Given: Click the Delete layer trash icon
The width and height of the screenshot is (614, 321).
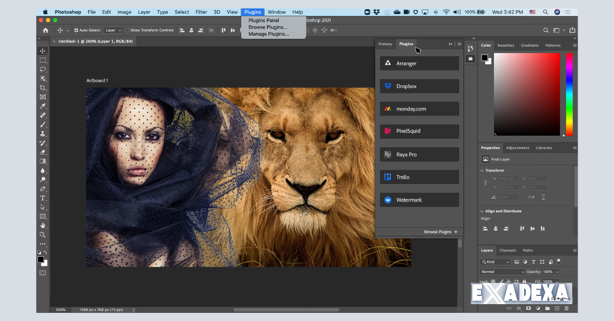Looking at the screenshot, I should (566, 308).
